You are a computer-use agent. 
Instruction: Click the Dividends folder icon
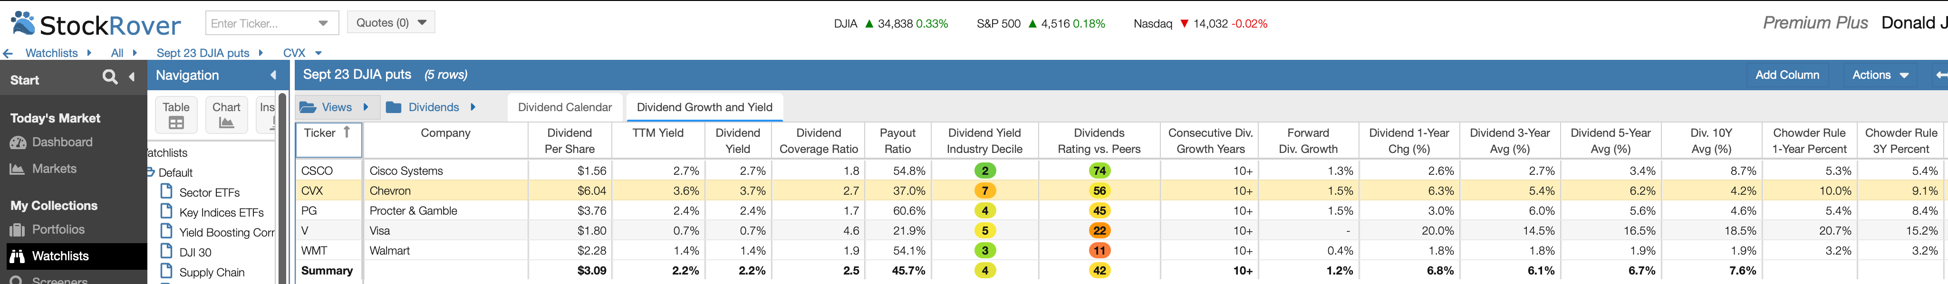pyautogui.click(x=393, y=107)
